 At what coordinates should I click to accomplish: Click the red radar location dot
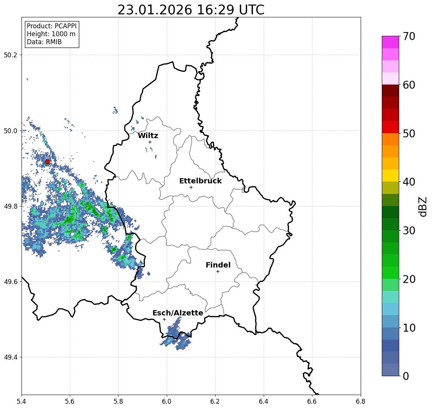(x=48, y=162)
